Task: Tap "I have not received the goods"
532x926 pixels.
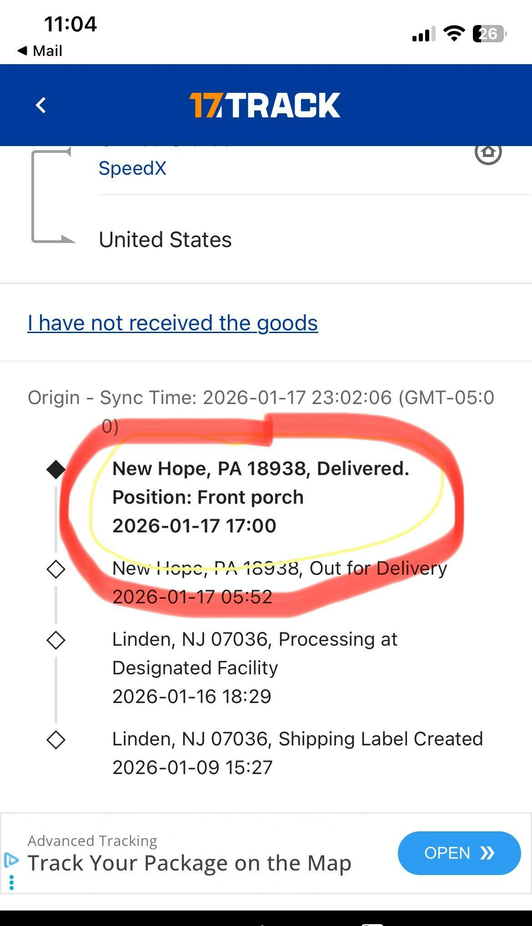Action: [x=172, y=323]
